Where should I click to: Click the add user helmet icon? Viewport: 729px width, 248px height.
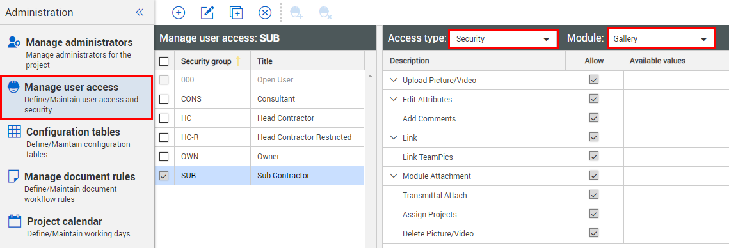click(x=296, y=13)
